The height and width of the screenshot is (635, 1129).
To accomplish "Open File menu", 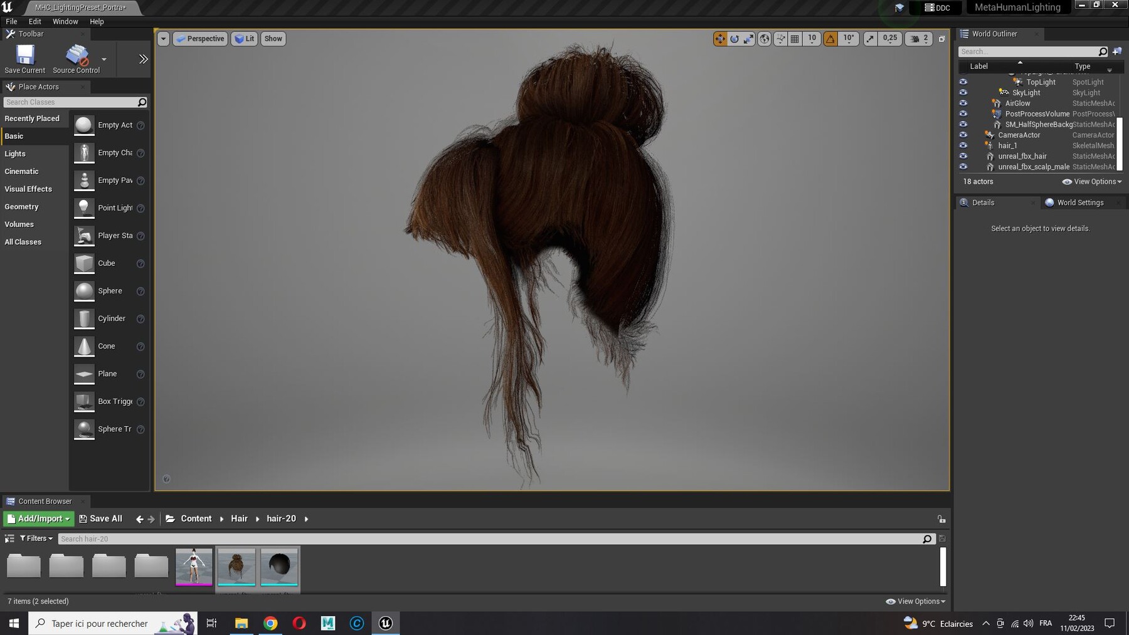I will point(11,21).
